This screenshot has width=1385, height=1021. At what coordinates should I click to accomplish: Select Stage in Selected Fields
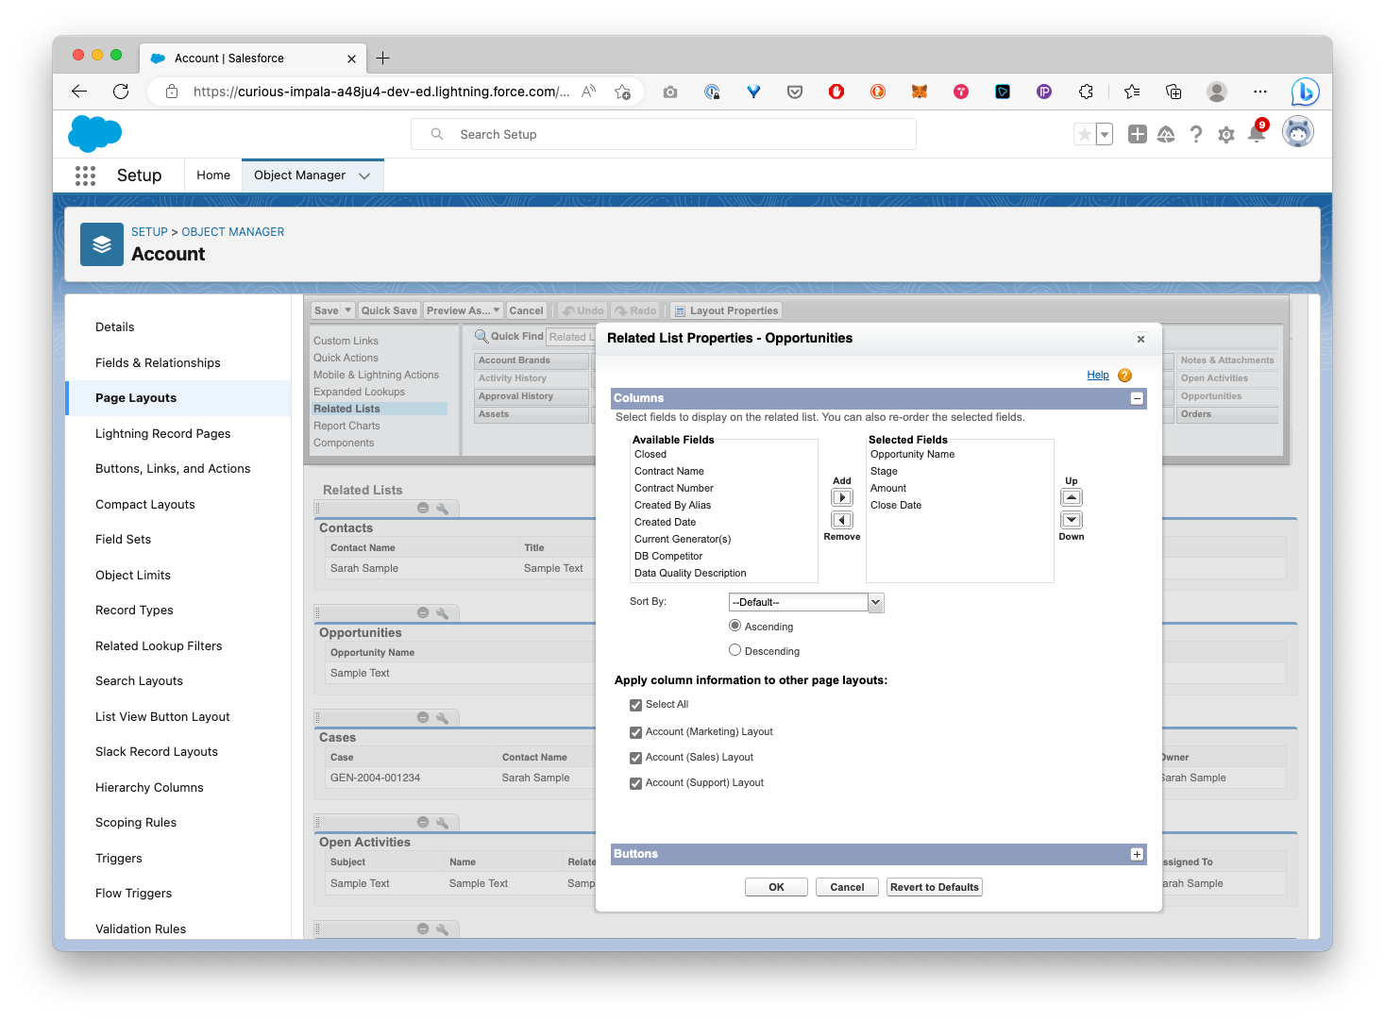pos(884,472)
